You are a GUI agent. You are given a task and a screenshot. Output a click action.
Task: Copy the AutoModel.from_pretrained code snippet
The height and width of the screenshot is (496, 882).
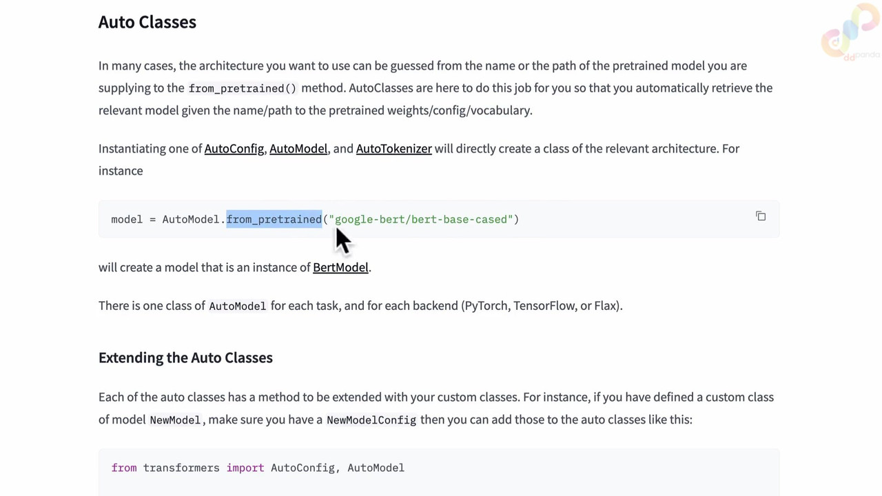click(x=761, y=216)
